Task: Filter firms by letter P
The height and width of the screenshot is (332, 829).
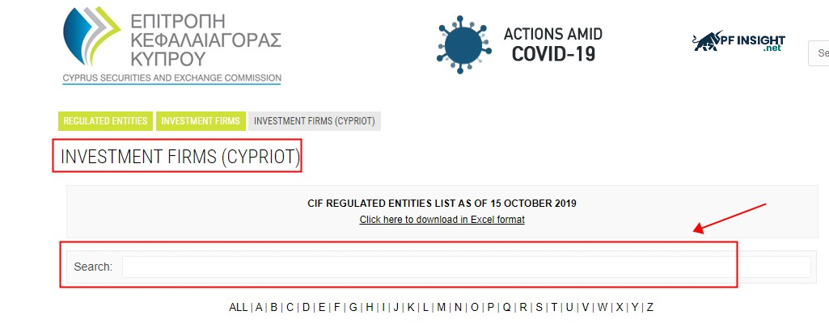Action: 490,307
